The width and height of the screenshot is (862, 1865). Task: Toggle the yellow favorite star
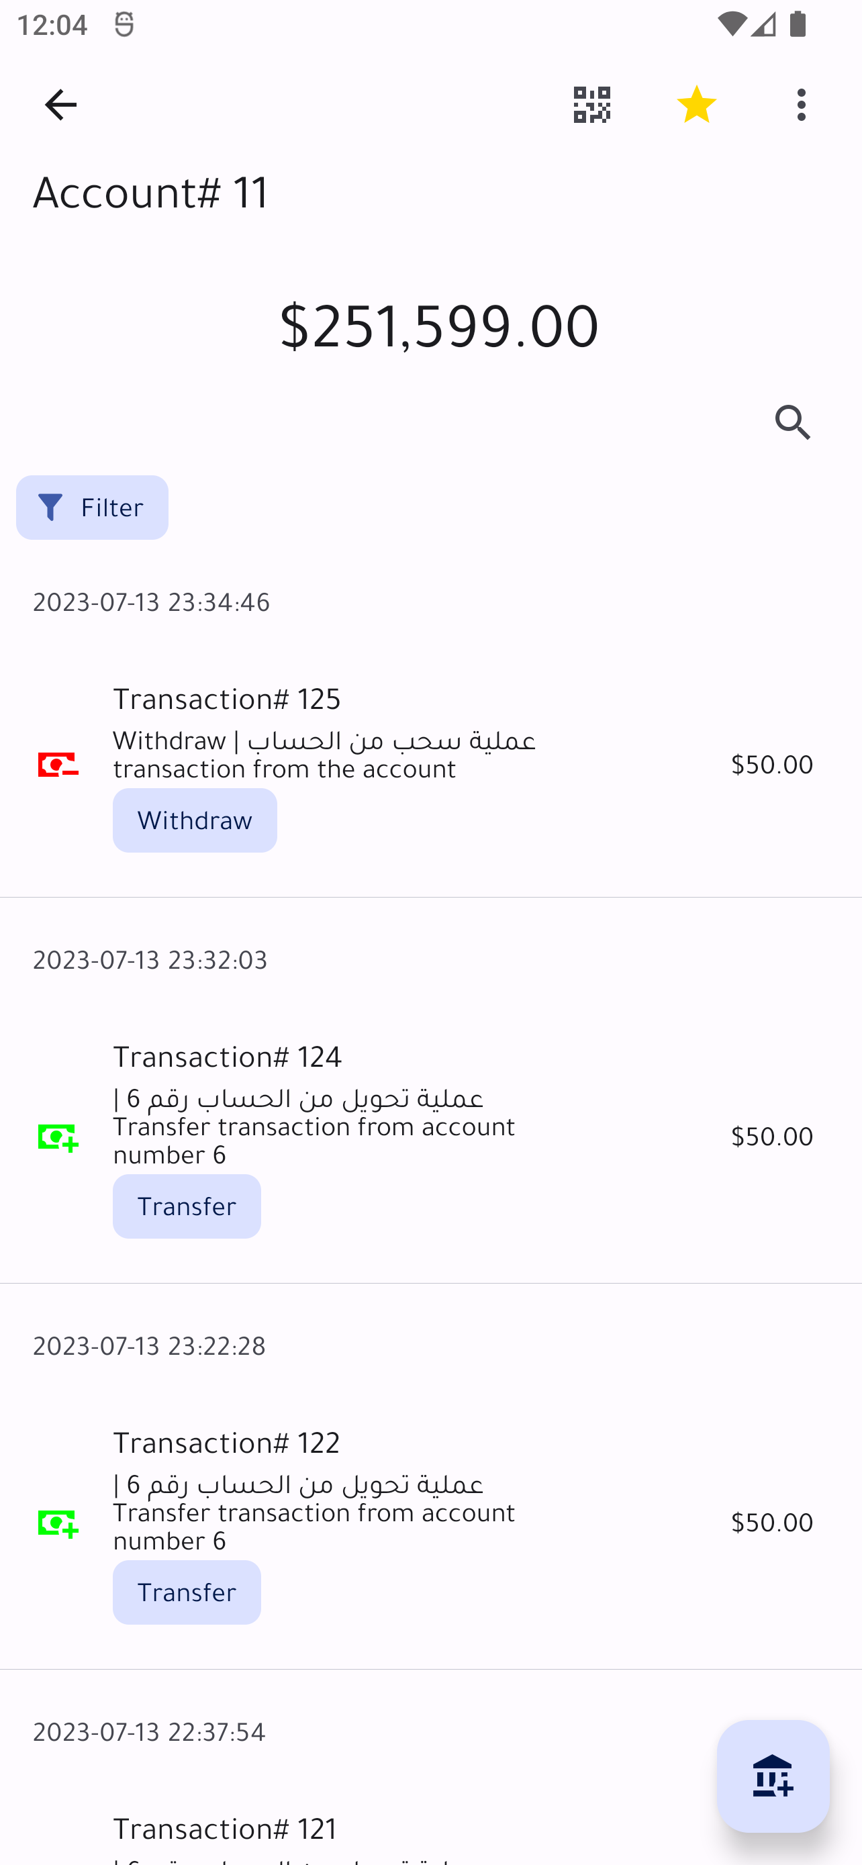tap(696, 105)
